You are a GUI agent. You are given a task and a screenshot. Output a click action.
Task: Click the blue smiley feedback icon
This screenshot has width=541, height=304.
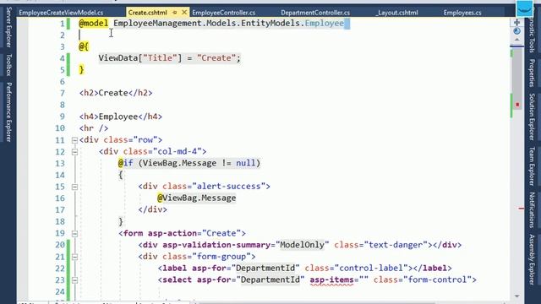[524, 8]
